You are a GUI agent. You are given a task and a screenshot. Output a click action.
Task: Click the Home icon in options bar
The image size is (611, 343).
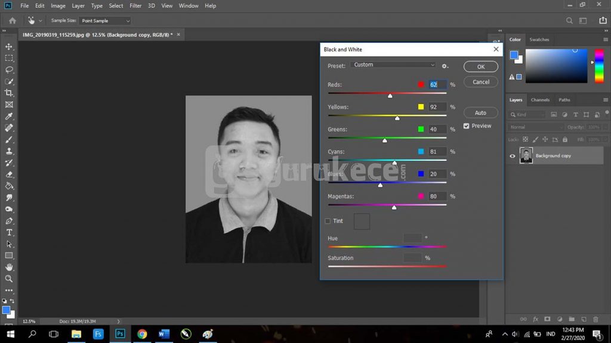pyautogui.click(x=13, y=21)
